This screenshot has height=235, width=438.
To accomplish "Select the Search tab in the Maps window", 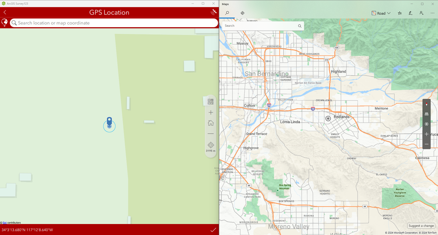I will coord(227,13).
